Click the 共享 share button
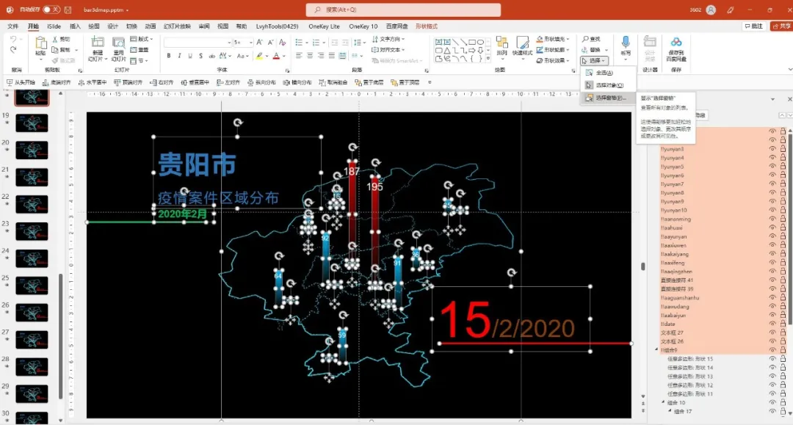Viewport: 793px width, 425px height. coord(781,26)
